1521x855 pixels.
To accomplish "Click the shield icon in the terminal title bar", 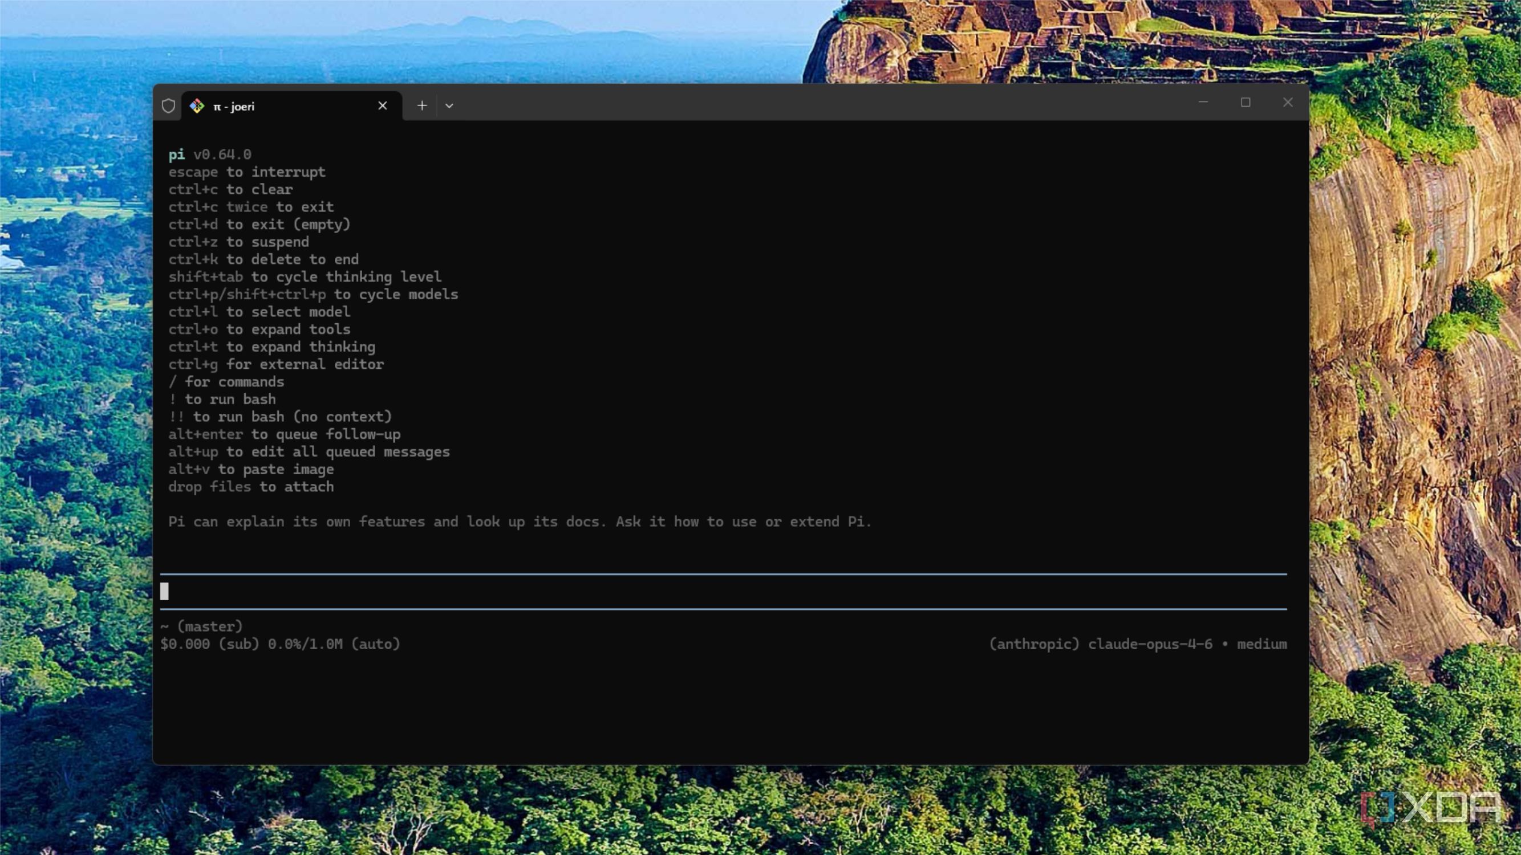I will (x=168, y=105).
